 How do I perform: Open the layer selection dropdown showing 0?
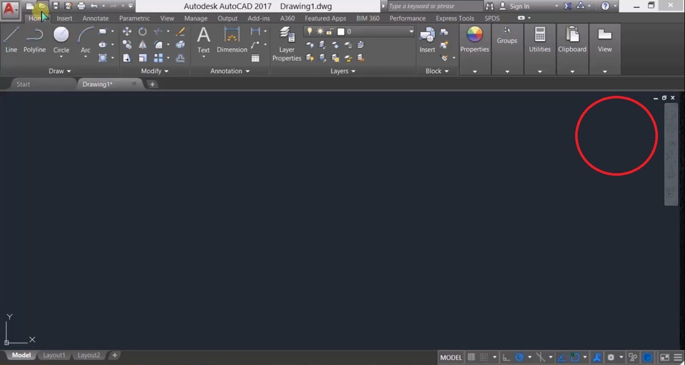[359, 31]
